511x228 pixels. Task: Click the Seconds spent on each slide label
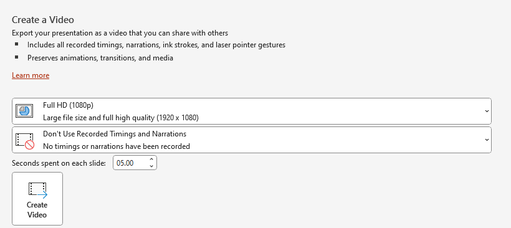[x=59, y=163]
